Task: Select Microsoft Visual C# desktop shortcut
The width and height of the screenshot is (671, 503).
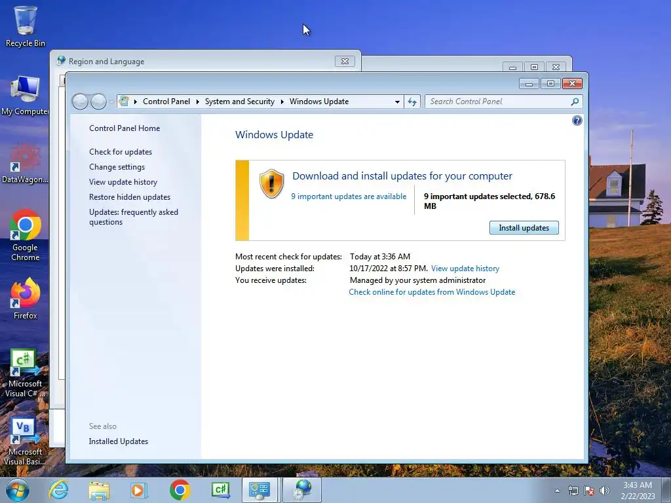Action: click(x=26, y=373)
